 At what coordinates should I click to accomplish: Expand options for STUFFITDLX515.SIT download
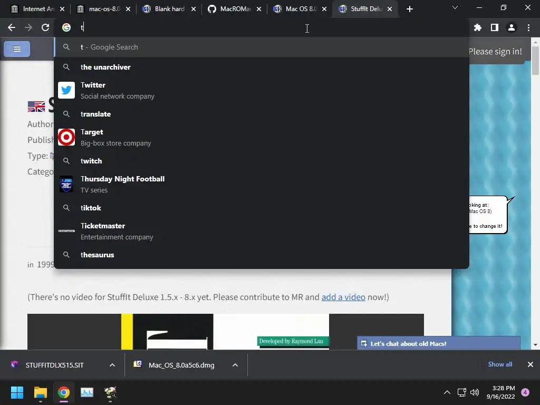(112, 365)
